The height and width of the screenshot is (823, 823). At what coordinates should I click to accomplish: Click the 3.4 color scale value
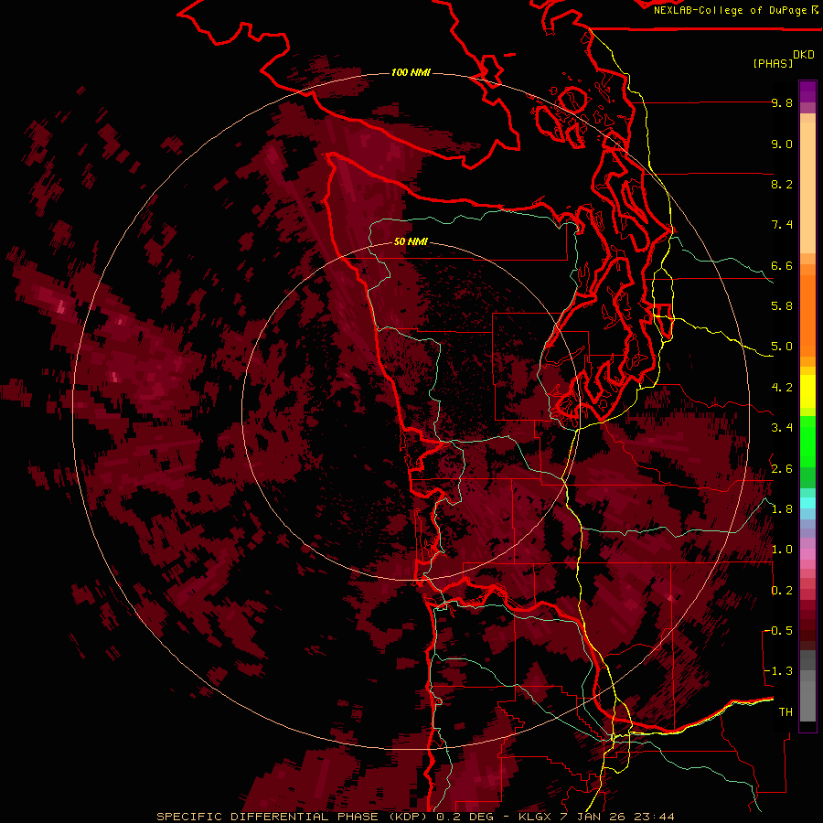tap(782, 428)
